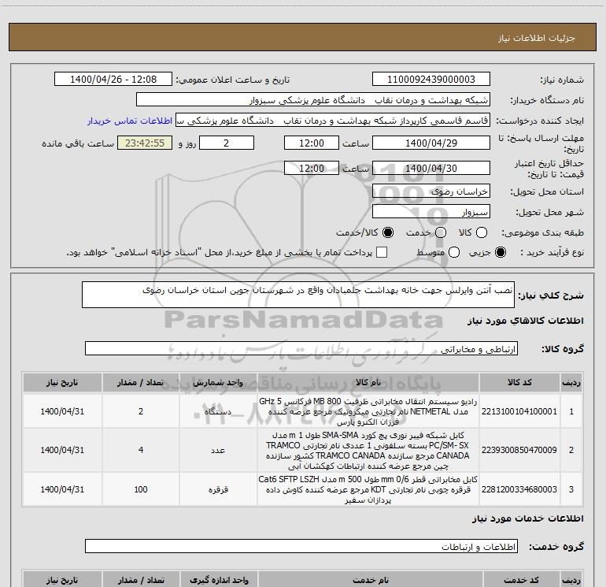Click the تعداد / مقدار column header
This screenshot has height=587, width=606.
141,383
